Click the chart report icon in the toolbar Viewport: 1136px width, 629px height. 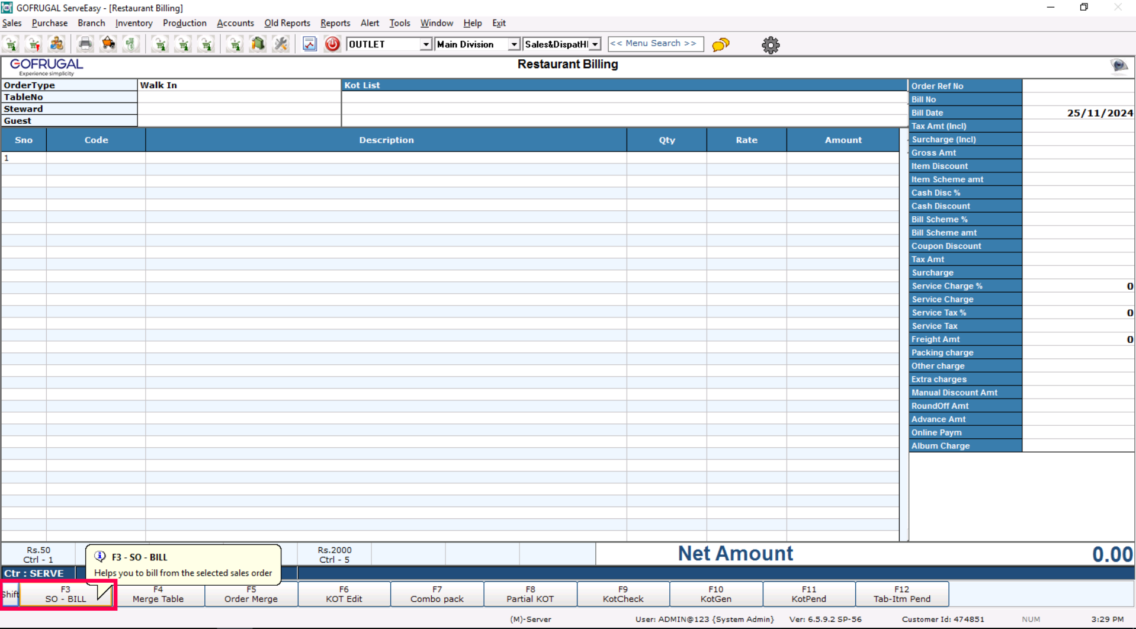click(x=309, y=44)
